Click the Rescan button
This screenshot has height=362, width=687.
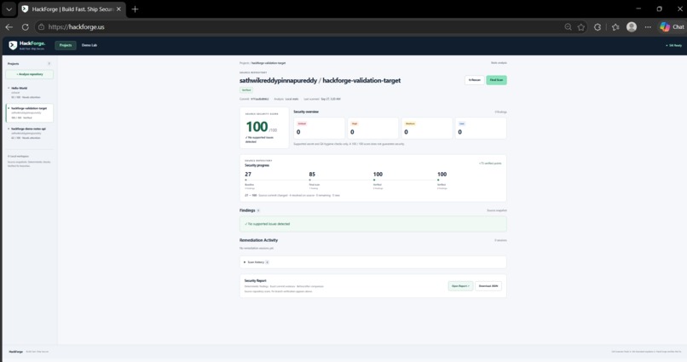[x=475, y=80]
